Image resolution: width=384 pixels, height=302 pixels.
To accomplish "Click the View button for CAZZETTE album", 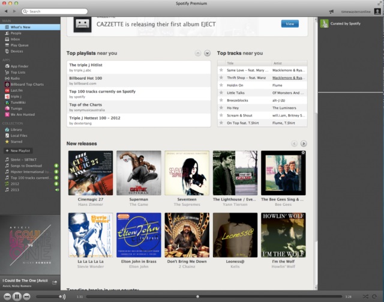I will pos(290,23).
